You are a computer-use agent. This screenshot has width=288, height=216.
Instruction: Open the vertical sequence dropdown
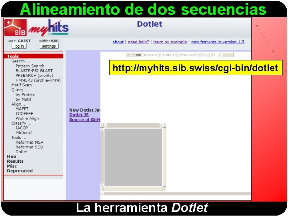(170, 55)
